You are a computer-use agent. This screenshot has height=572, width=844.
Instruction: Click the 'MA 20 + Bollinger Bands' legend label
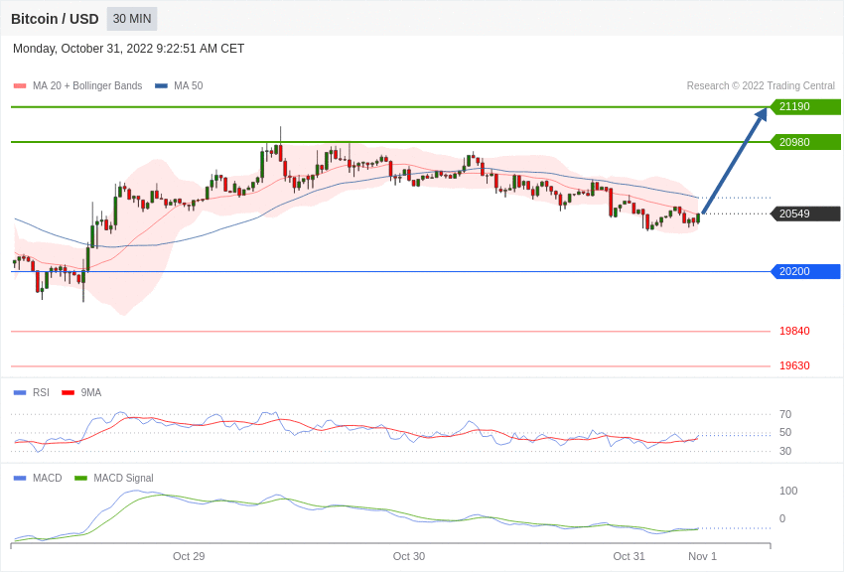click(87, 85)
